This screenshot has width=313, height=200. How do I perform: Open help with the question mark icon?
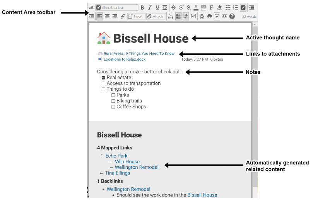(x=232, y=16)
